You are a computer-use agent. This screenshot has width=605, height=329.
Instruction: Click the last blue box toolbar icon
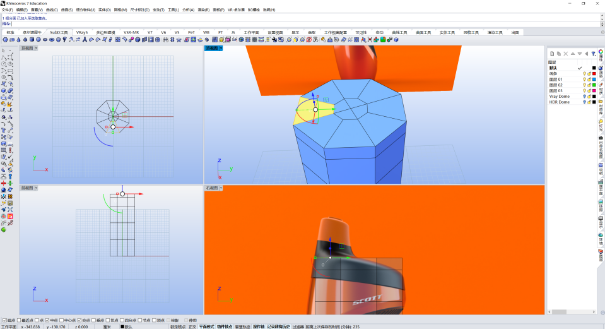pyautogui.click(x=396, y=40)
